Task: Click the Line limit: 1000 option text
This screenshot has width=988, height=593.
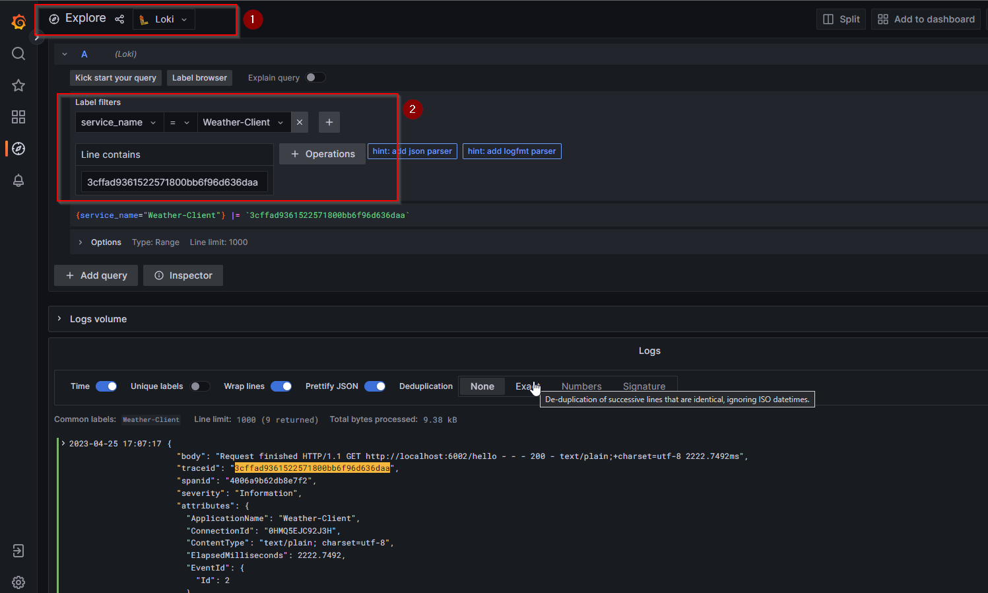Action: (219, 242)
